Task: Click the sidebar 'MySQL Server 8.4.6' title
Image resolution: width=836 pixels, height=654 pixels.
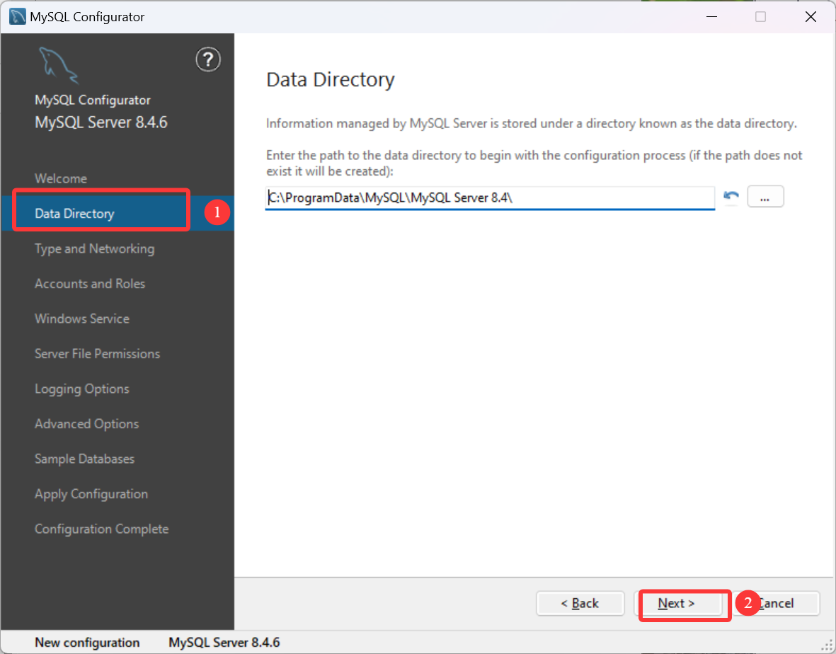Action: tap(101, 122)
